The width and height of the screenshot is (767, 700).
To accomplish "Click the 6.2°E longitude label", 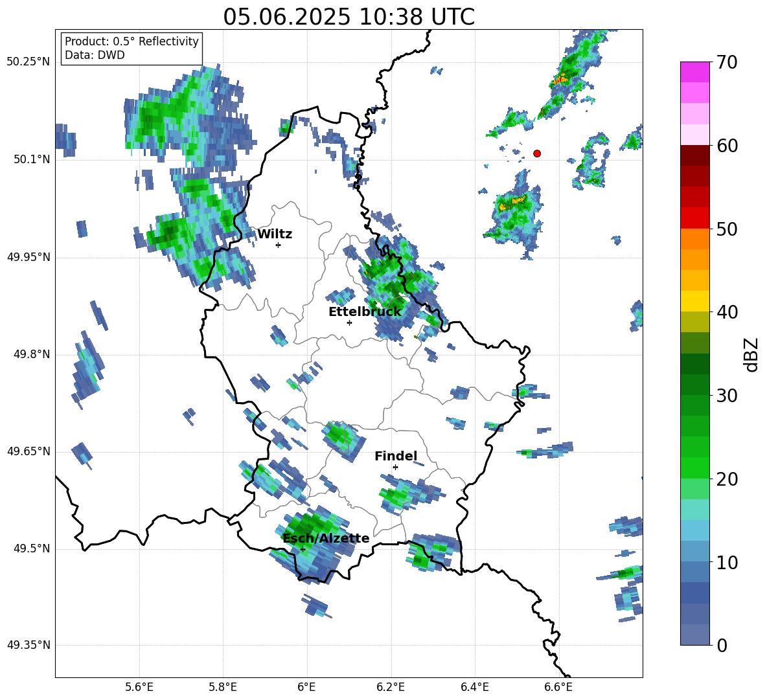I will coord(391,687).
